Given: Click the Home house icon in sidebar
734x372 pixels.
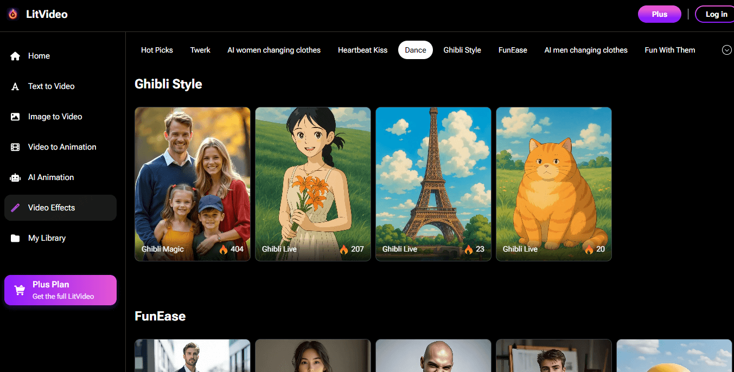Looking at the screenshot, I should [x=15, y=56].
